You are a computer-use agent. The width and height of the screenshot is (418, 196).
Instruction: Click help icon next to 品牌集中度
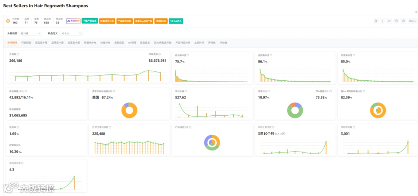click(x=271, y=55)
